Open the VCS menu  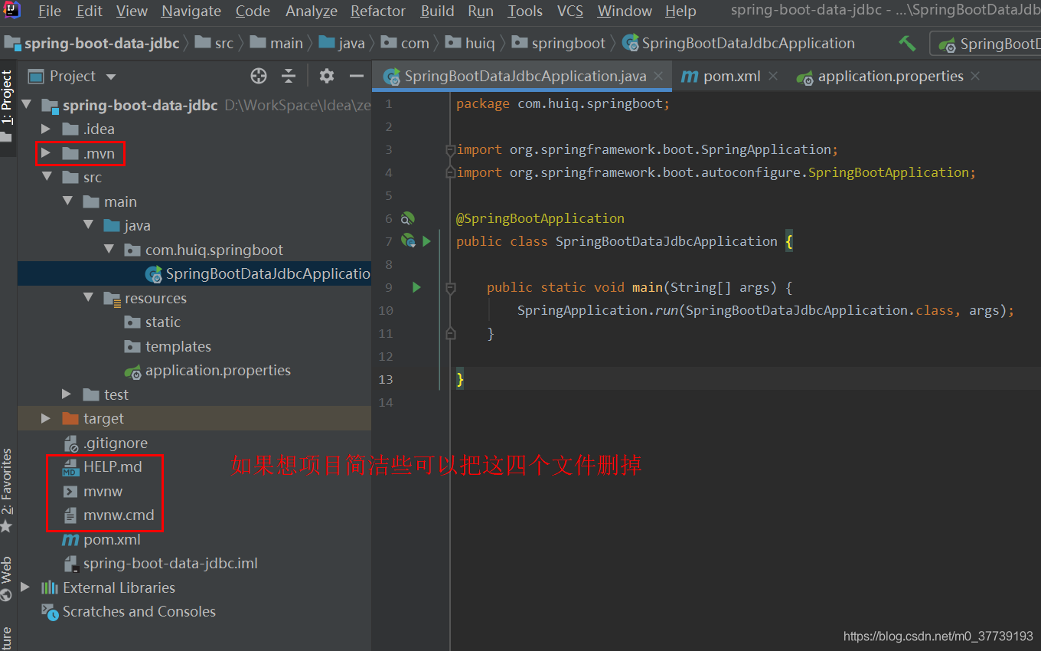[569, 11]
